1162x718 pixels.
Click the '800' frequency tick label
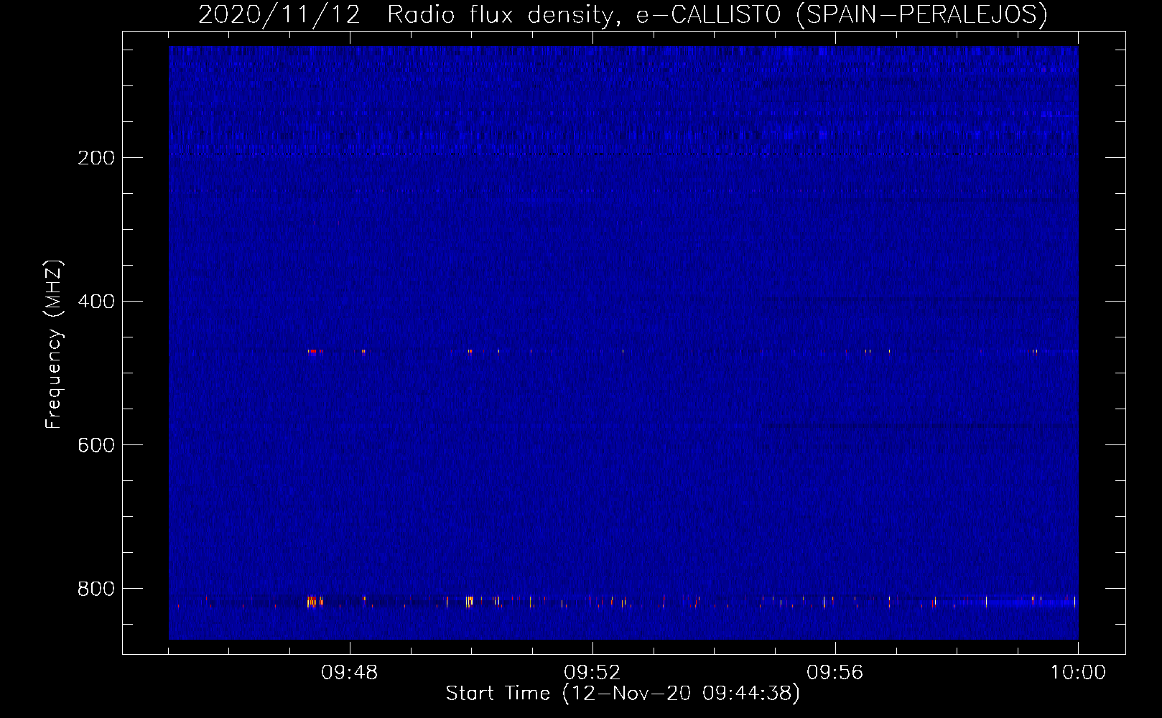(96, 589)
